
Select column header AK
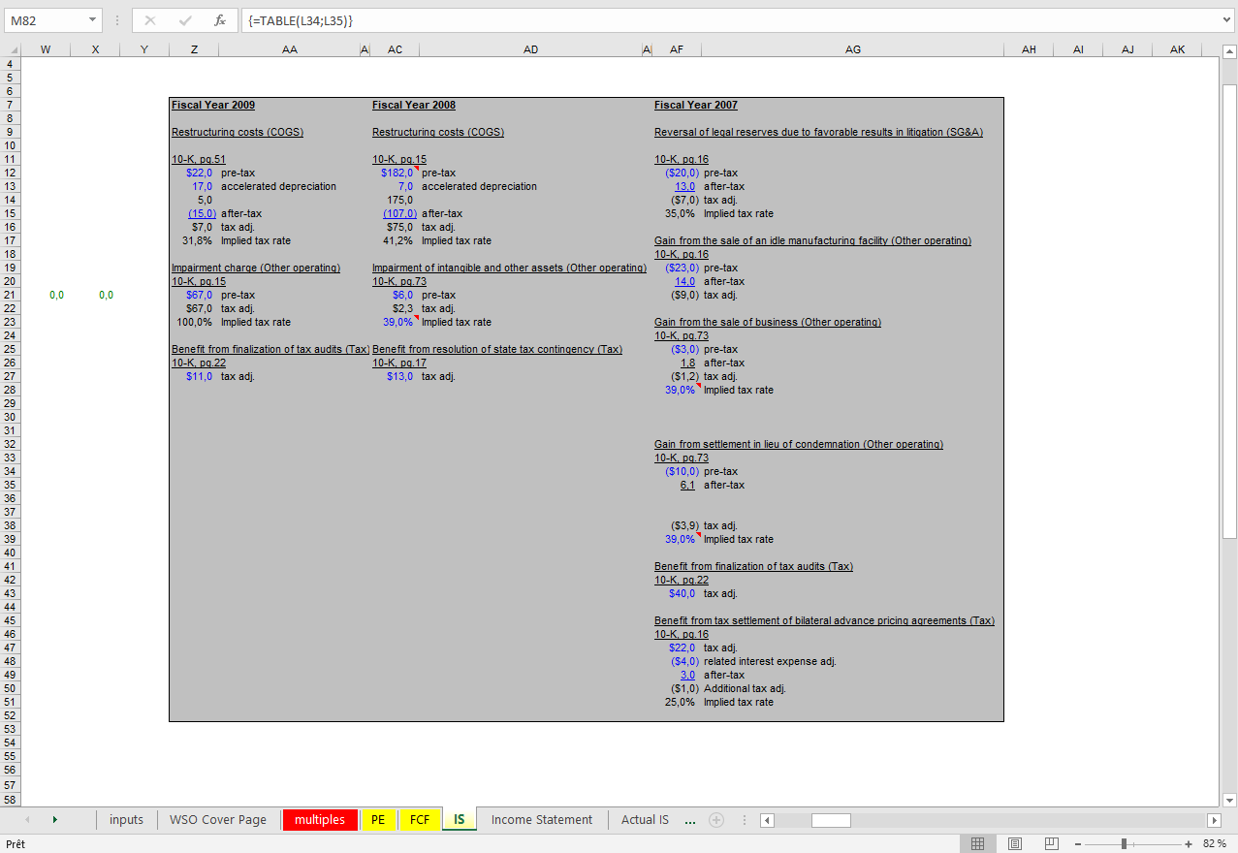click(1177, 49)
